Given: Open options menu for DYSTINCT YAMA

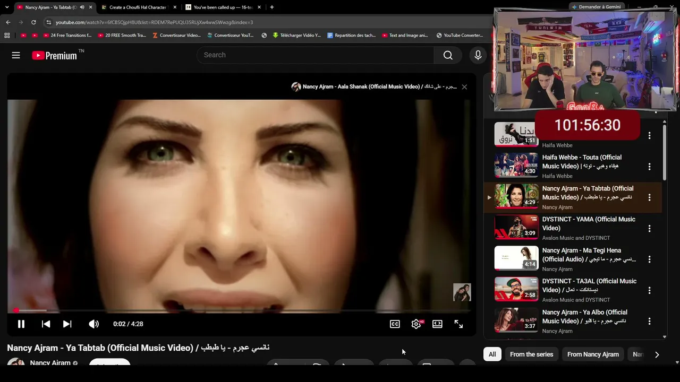Looking at the screenshot, I should click(649, 229).
